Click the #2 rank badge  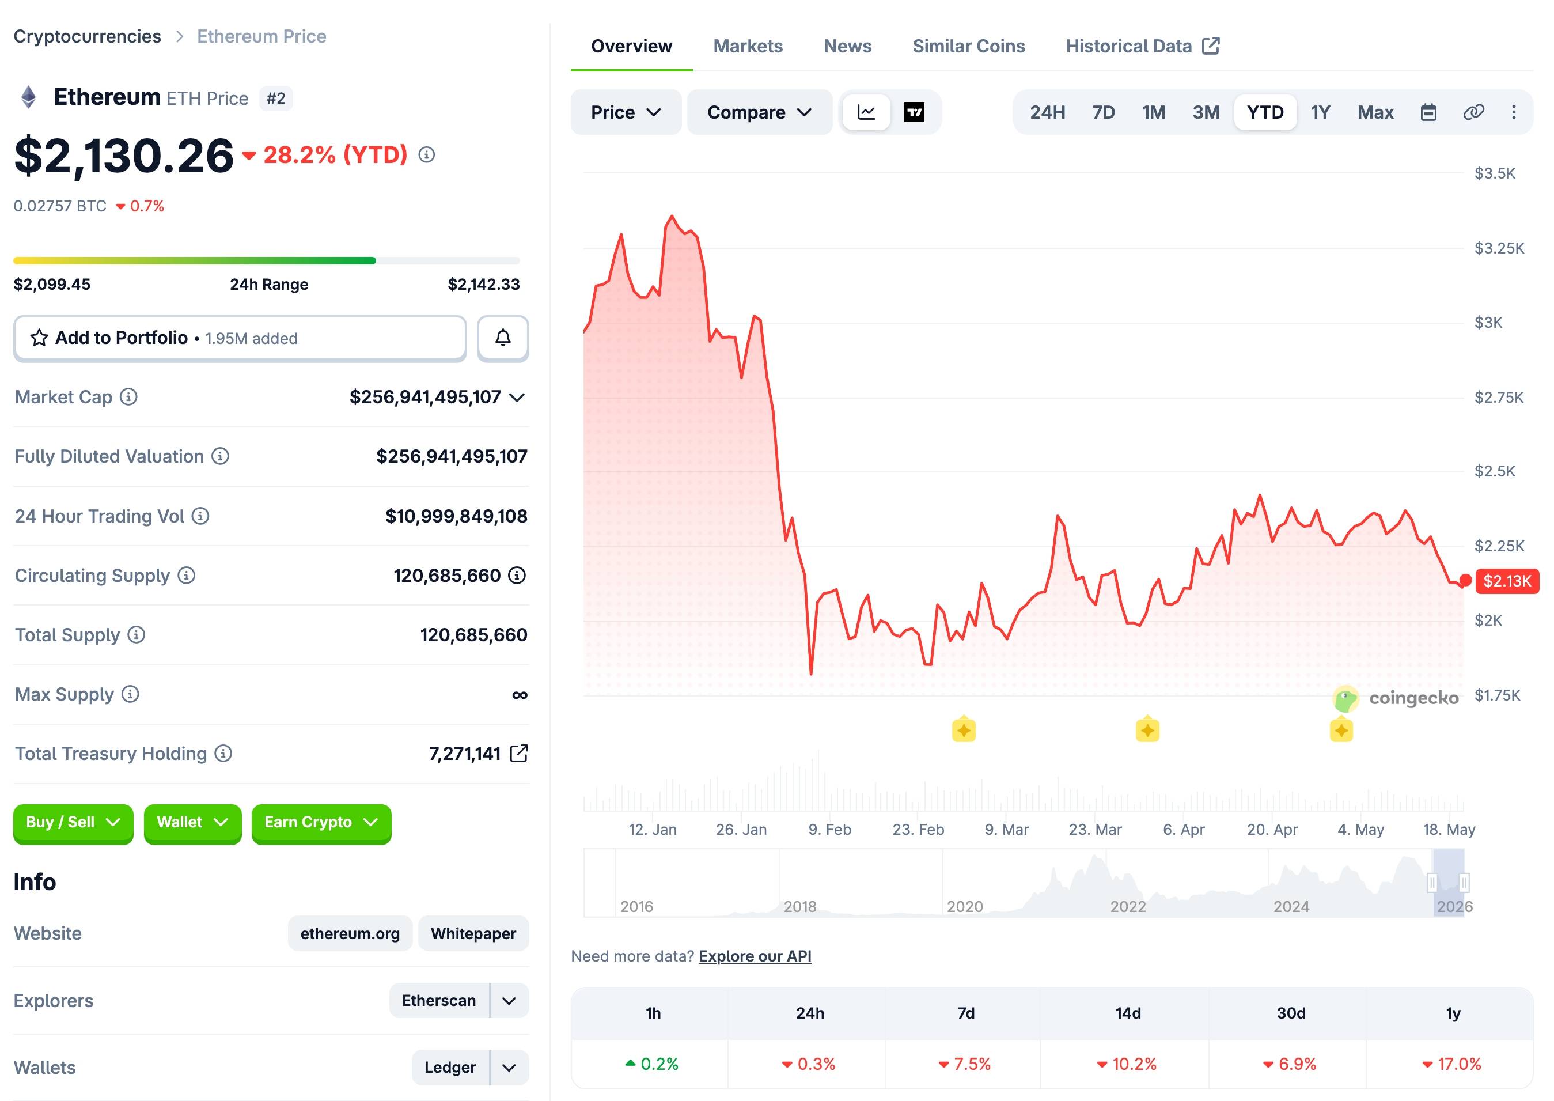(276, 99)
